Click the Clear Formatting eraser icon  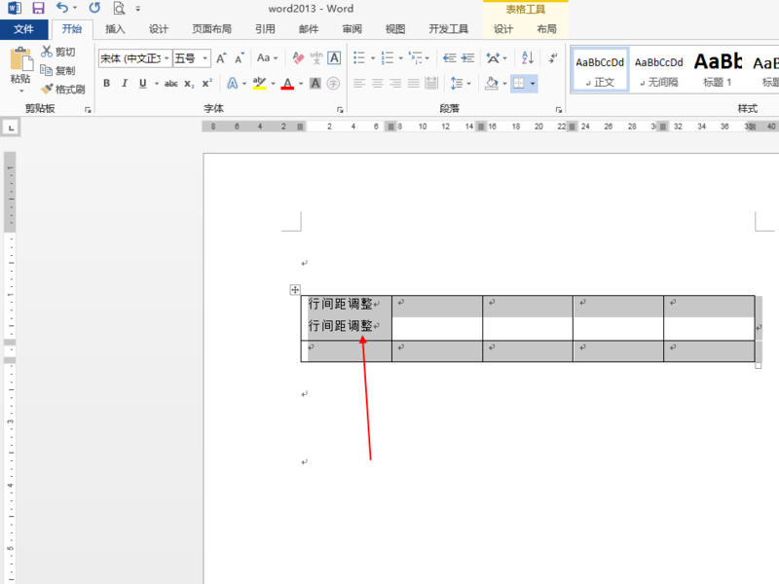pyautogui.click(x=298, y=58)
